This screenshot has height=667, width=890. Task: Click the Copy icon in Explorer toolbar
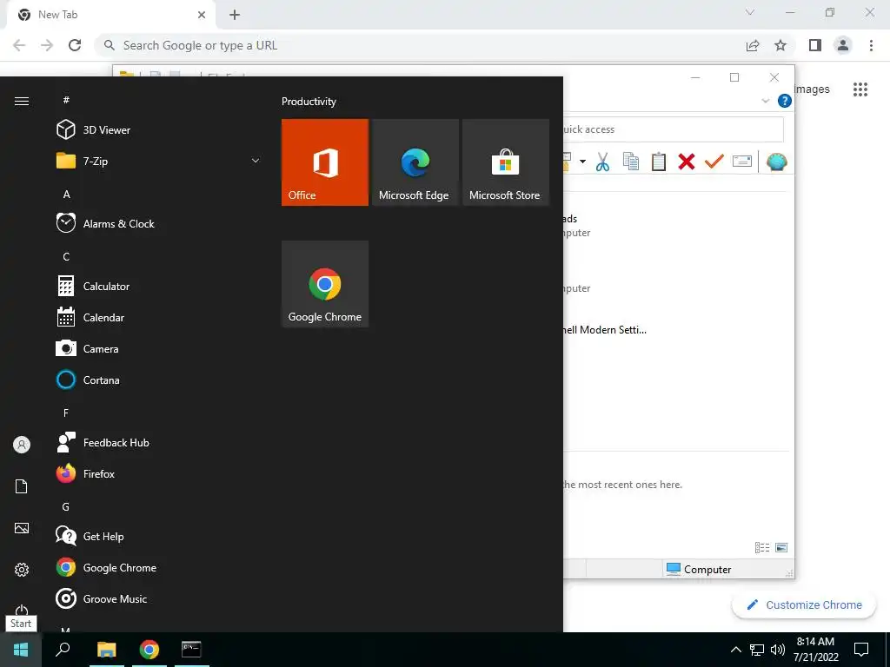(631, 162)
